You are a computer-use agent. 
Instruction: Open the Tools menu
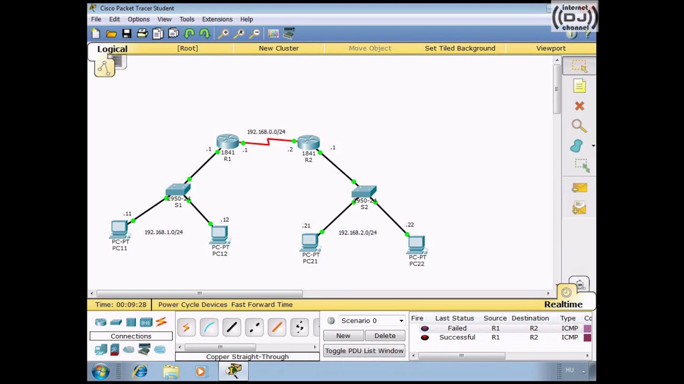187,19
